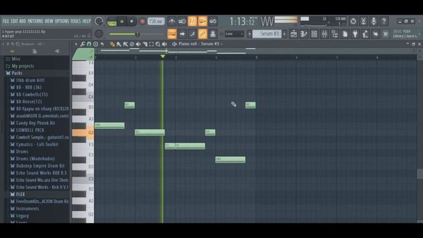The height and width of the screenshot is (238, 423).
Task: Toggle loop recording button
Action: tap(213, 21)
